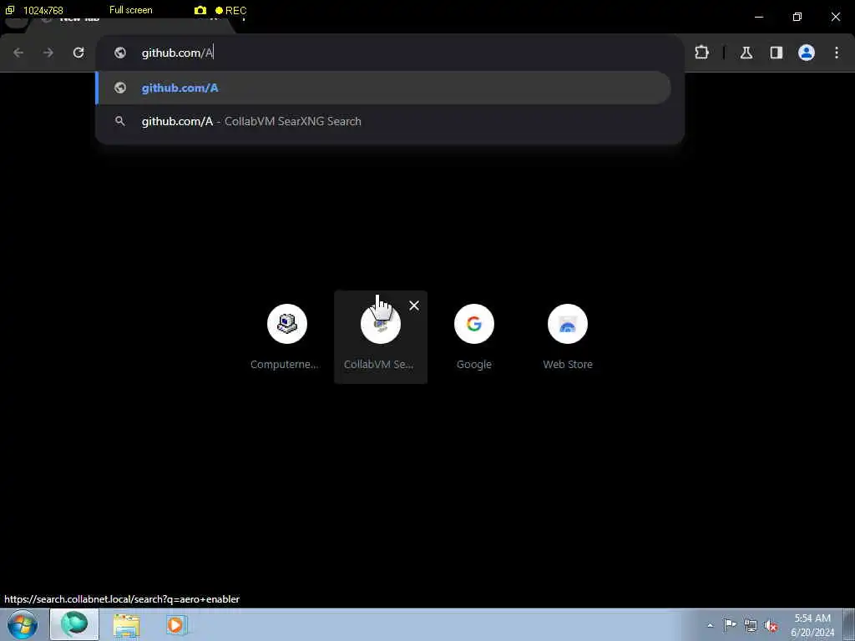Open the Computernewb shortcut tile

(x=287, y=337)
